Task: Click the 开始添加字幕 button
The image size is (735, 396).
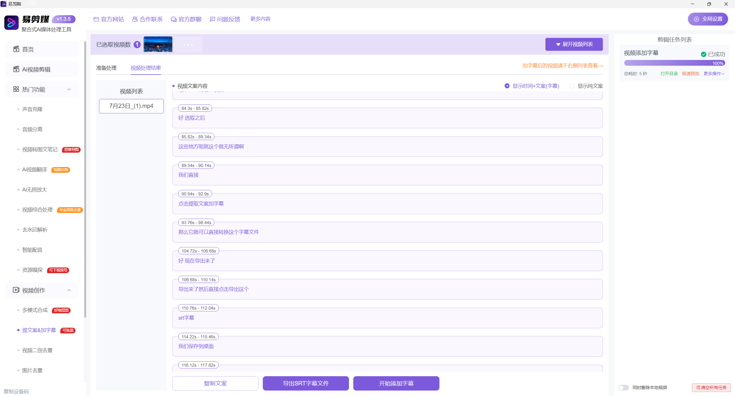Action: tap(396, 383)
